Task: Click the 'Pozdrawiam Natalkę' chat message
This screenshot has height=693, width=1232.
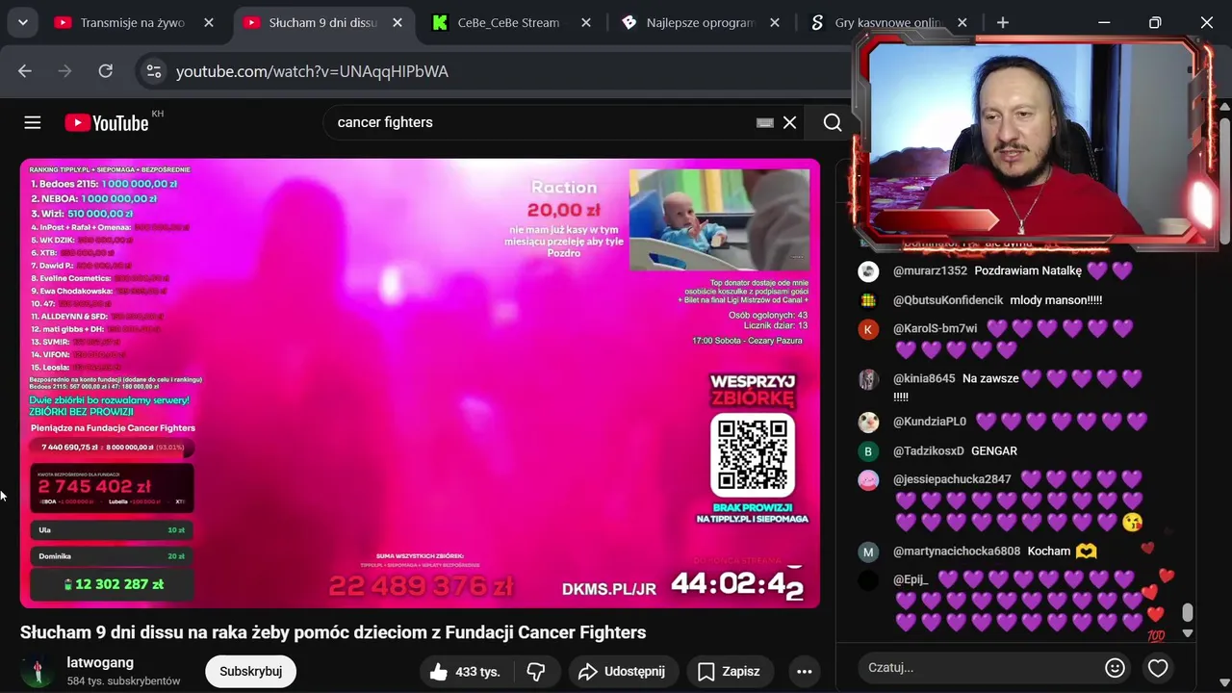Action: [x=1028, y=271]
